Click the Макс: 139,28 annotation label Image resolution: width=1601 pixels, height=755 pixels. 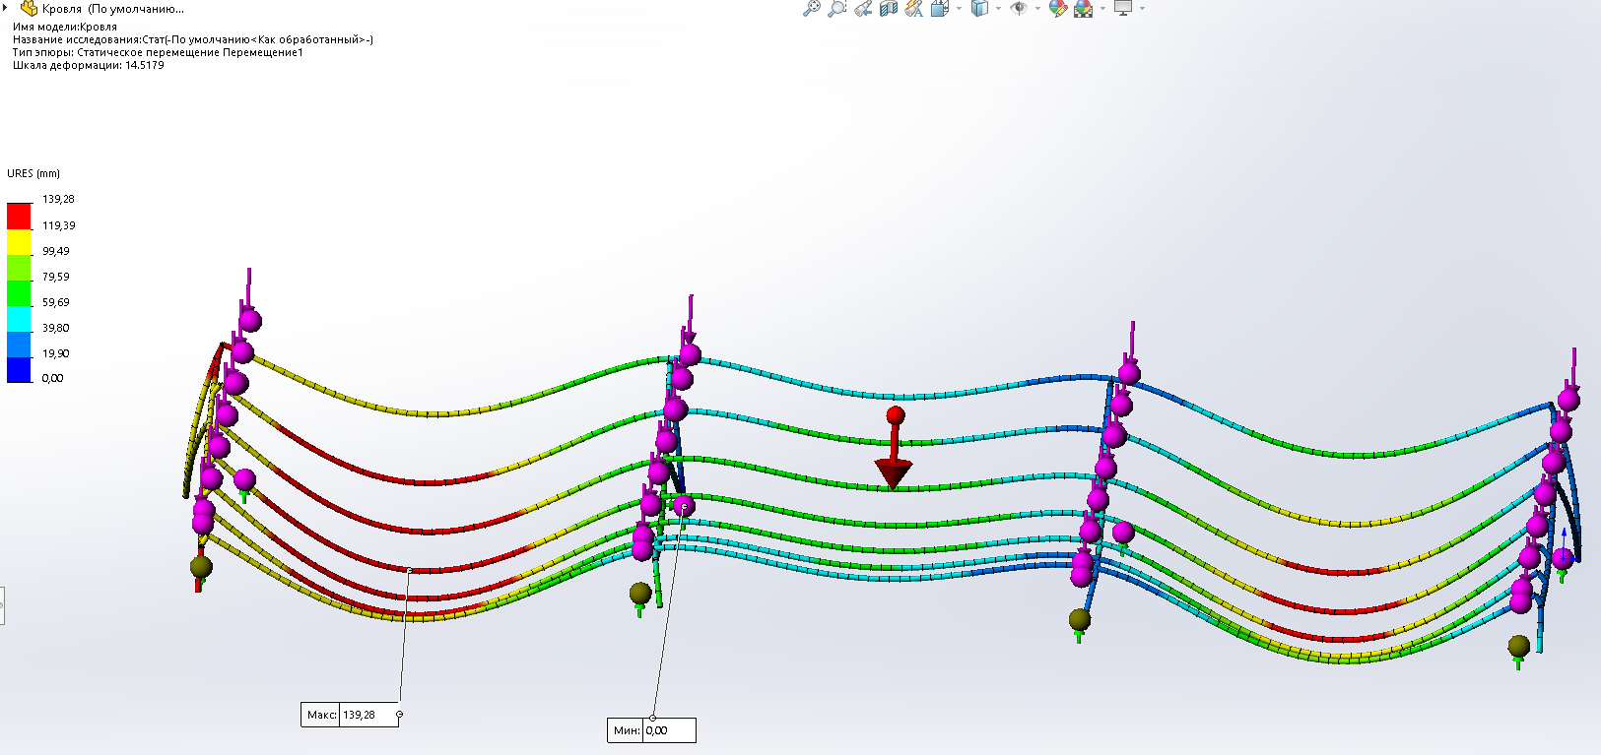350,715
